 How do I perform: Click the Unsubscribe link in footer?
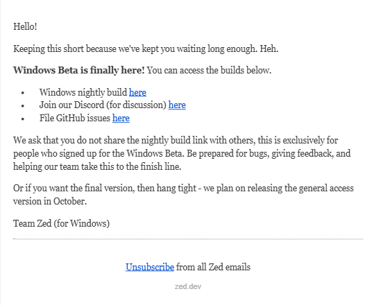coord(150,267)
